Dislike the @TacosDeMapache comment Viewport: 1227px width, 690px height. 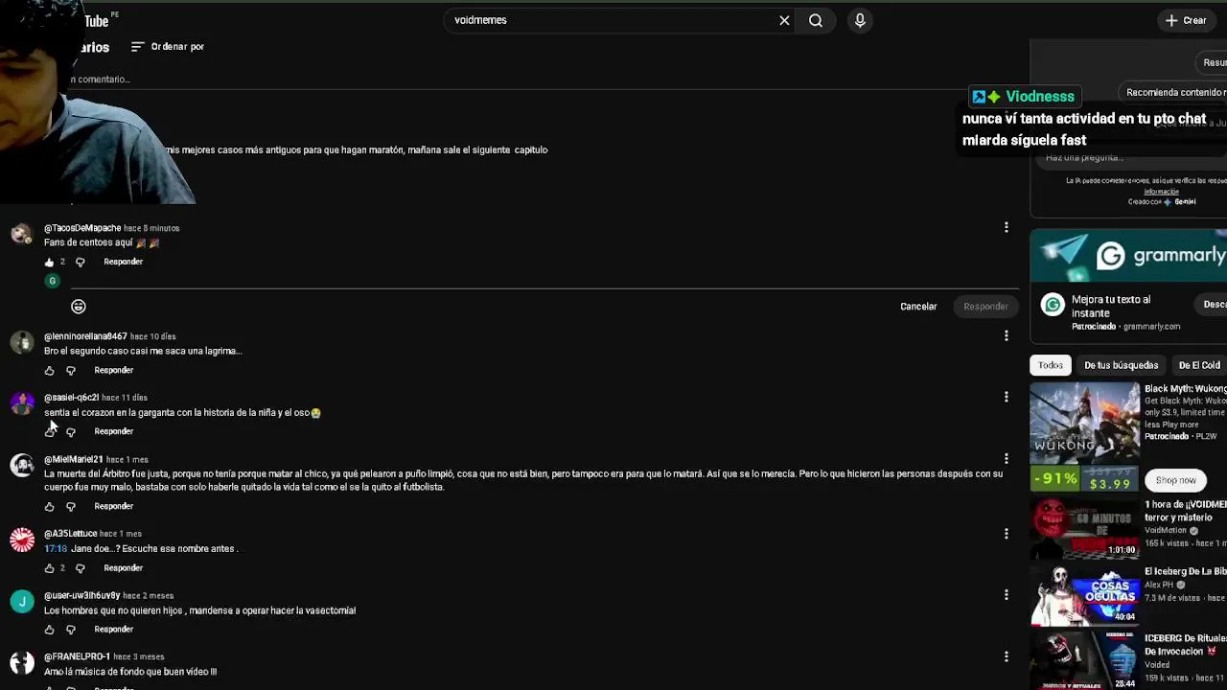[81, 262]
